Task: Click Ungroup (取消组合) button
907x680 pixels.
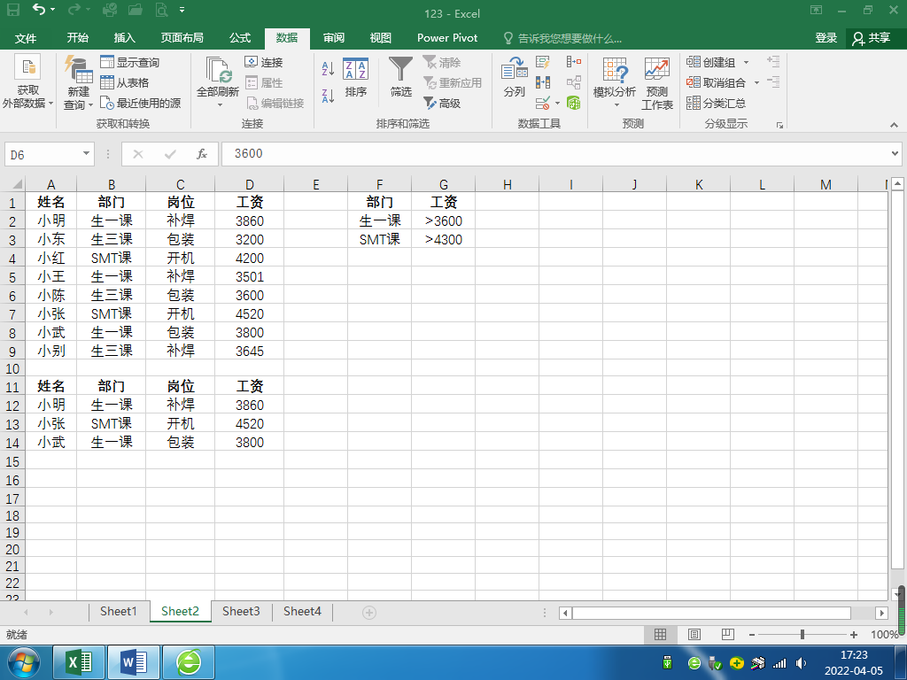Action: click(716, 82)
